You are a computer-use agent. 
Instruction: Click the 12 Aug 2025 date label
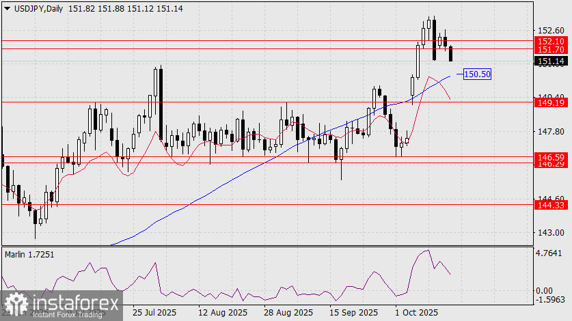point(223,313)
